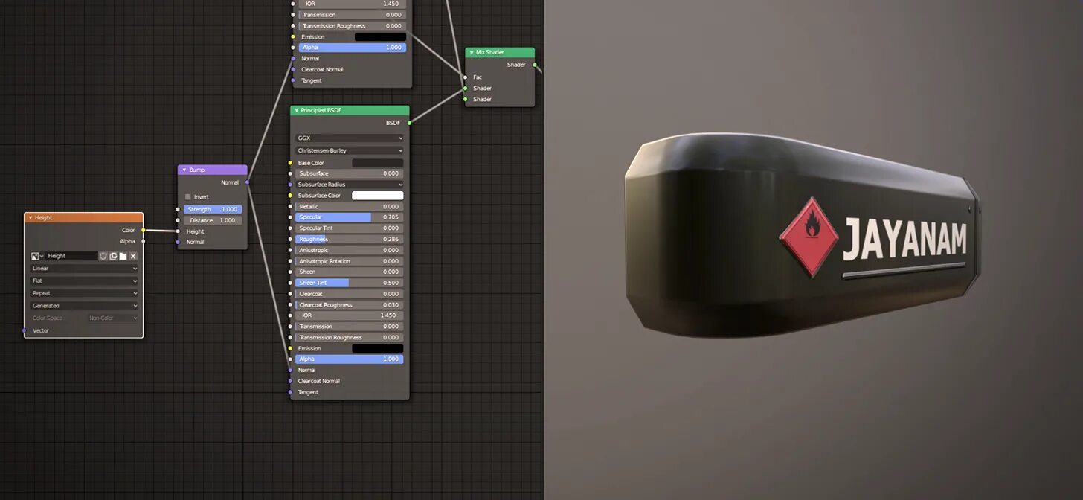
Task: Open the Non-Color color space dropdown
Action: point(113,318)
